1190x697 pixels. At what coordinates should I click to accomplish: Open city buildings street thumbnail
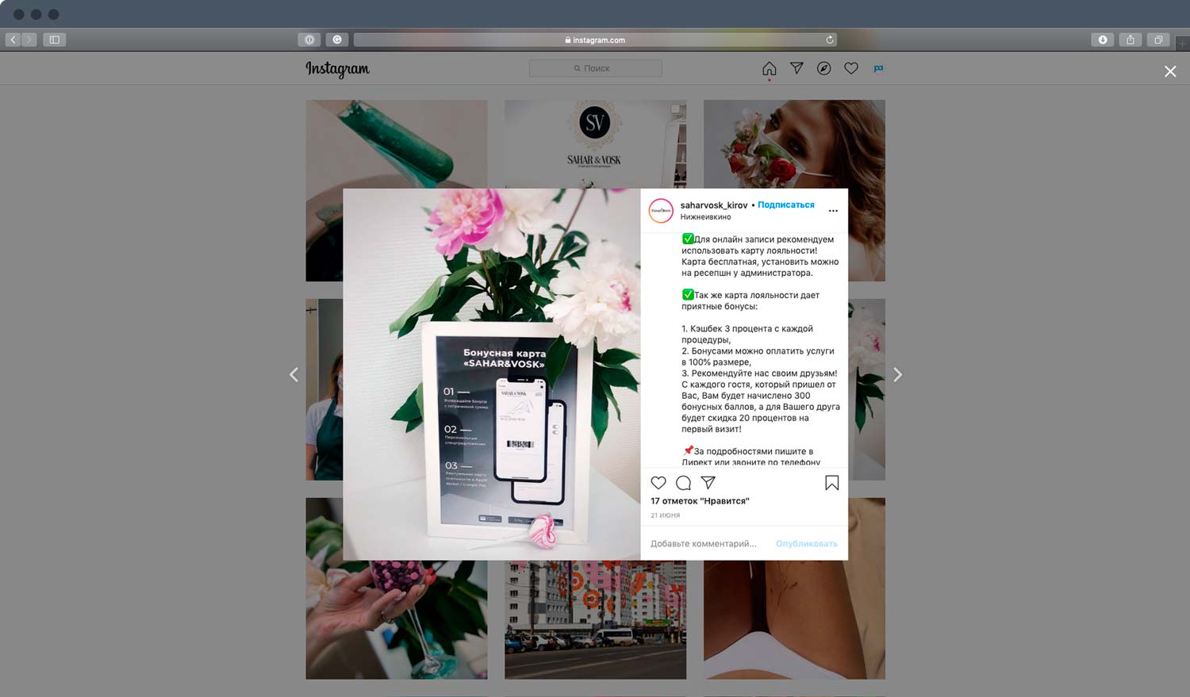pyautogui.click(x=595, y=620)
